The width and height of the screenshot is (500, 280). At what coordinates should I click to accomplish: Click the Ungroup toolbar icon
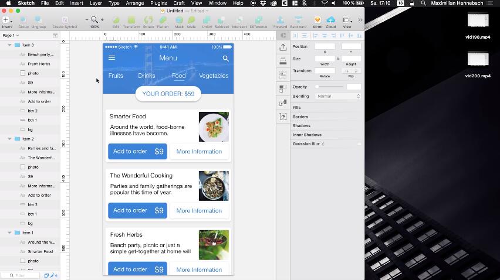(x=39, y=20)
